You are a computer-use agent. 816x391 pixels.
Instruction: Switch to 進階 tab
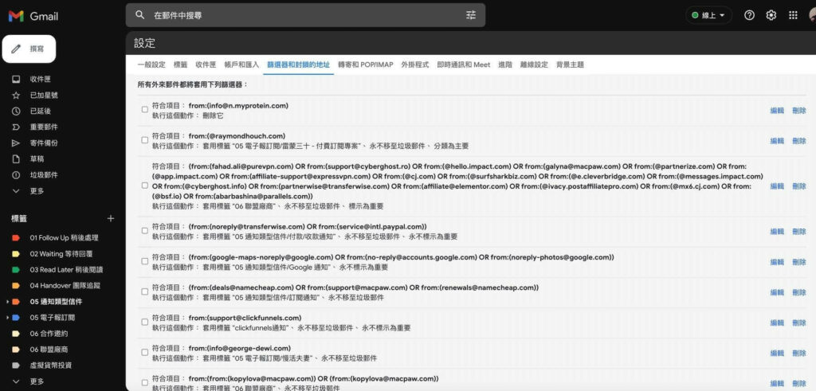pos(504,65)
